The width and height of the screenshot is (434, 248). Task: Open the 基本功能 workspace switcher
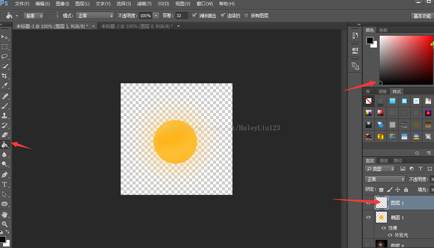click(422, 16)
